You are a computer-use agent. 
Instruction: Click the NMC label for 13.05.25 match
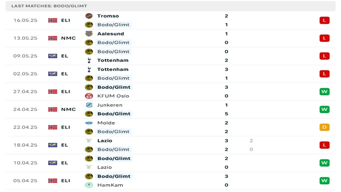point(68,38)
